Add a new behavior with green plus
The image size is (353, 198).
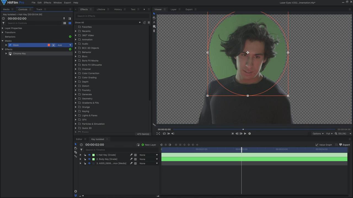(70, 37)
